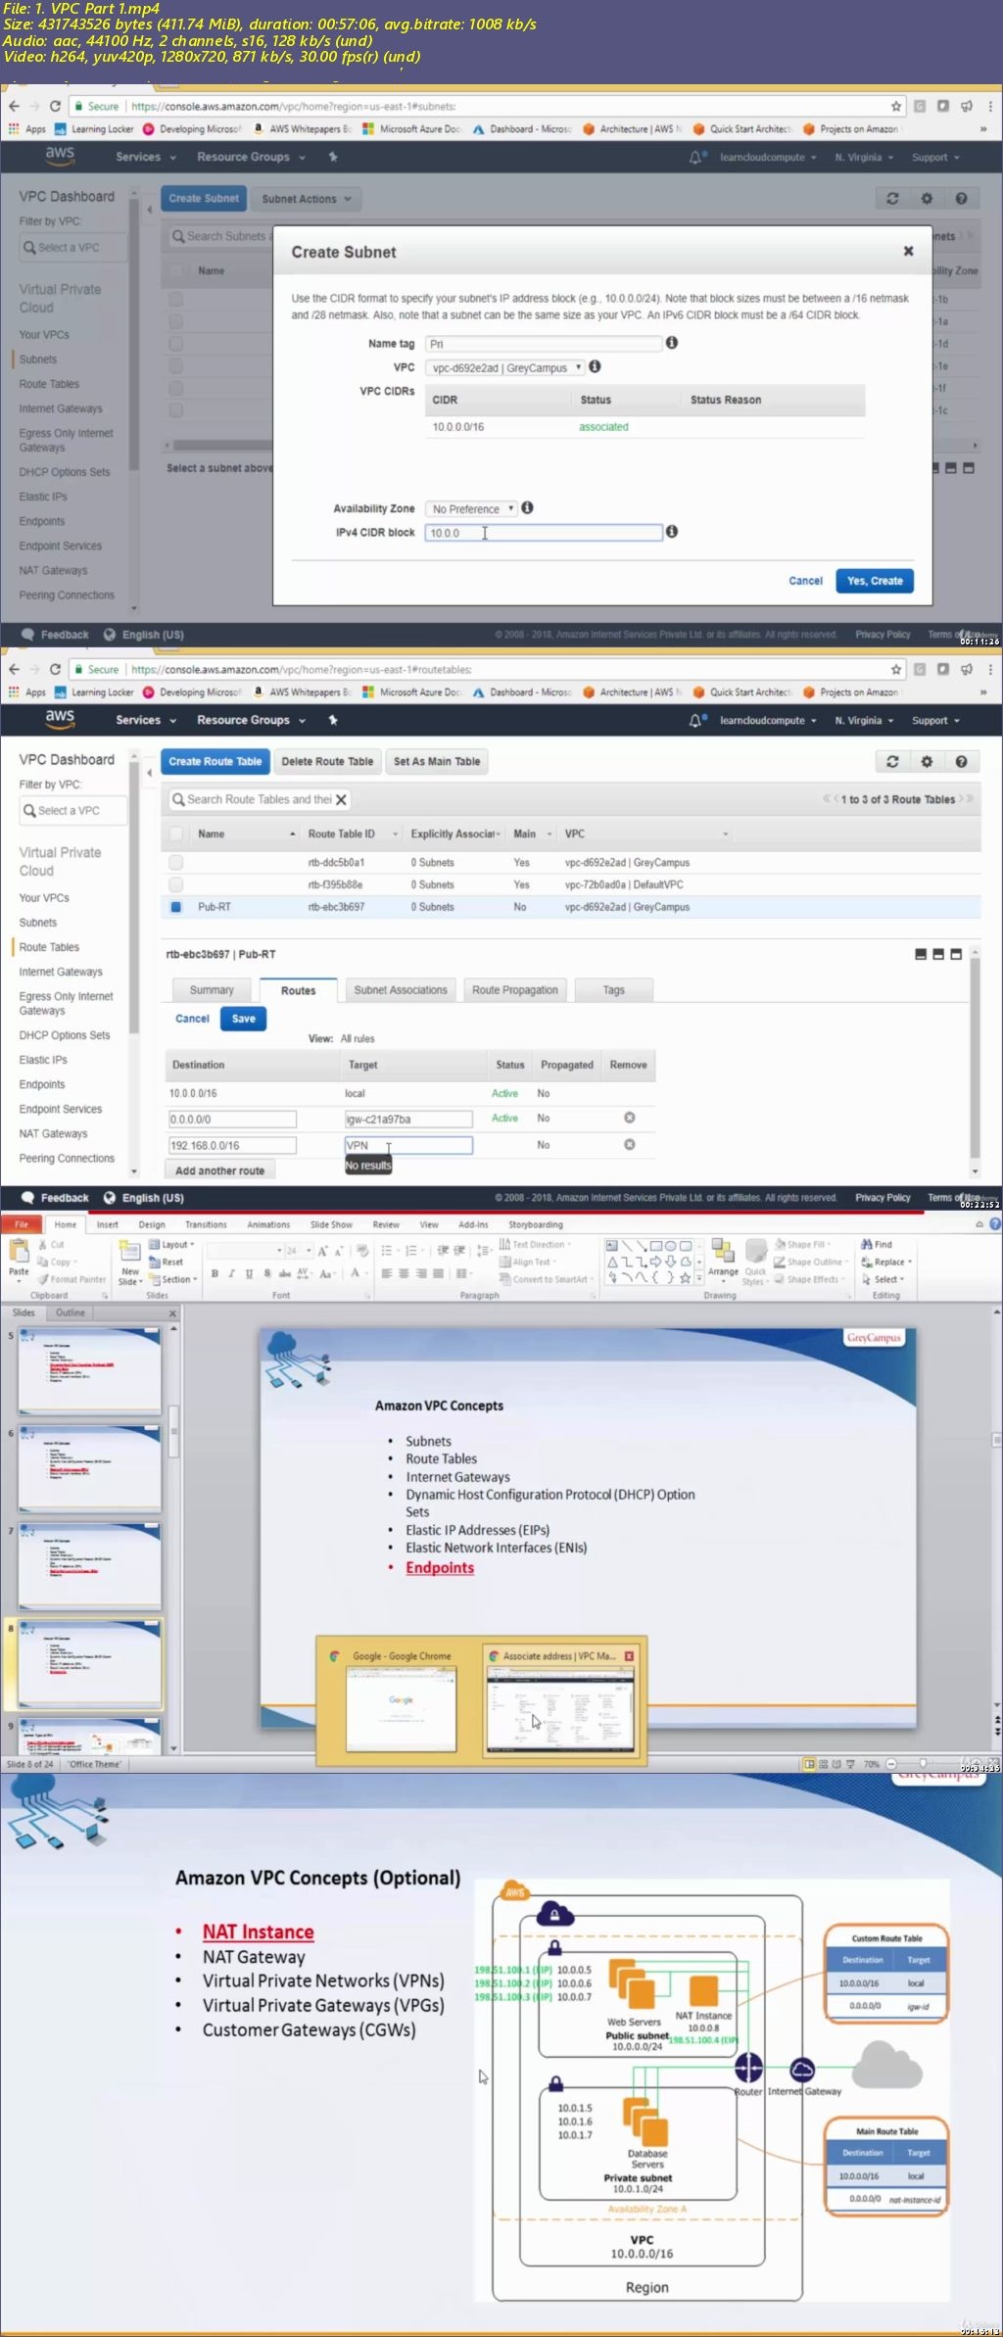Image resolution: width=1003 pixels, height=2337 pixels.
Task: Open Tags tab of Pub-RT
Action: coord(614,990)
